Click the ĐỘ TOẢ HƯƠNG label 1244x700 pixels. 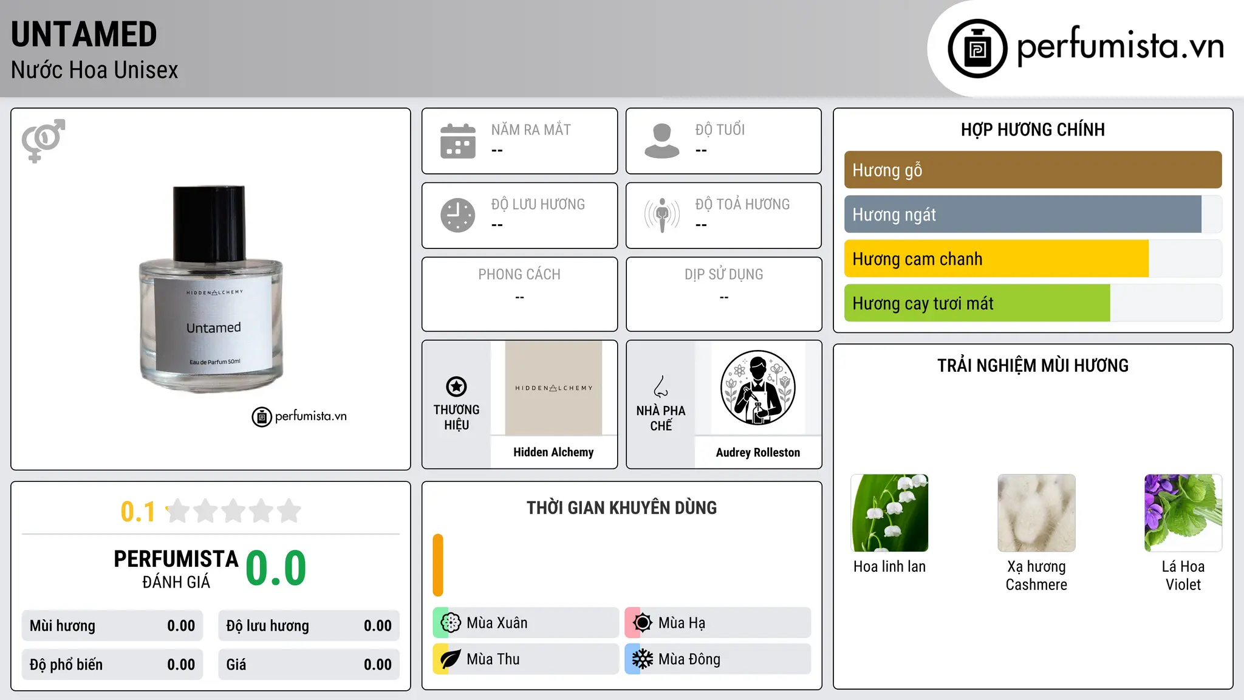742,204
